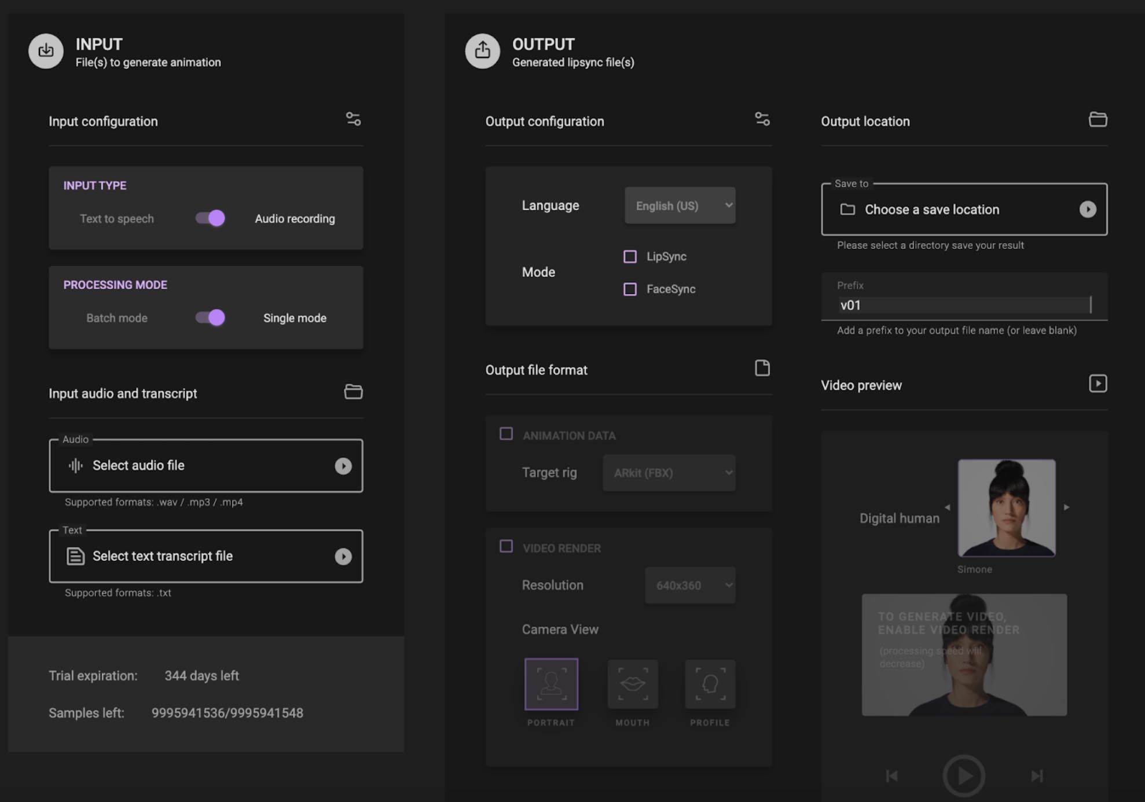Click the Output location folder icon
The height and width of the screenshot is (802, 1145).
1098,120
